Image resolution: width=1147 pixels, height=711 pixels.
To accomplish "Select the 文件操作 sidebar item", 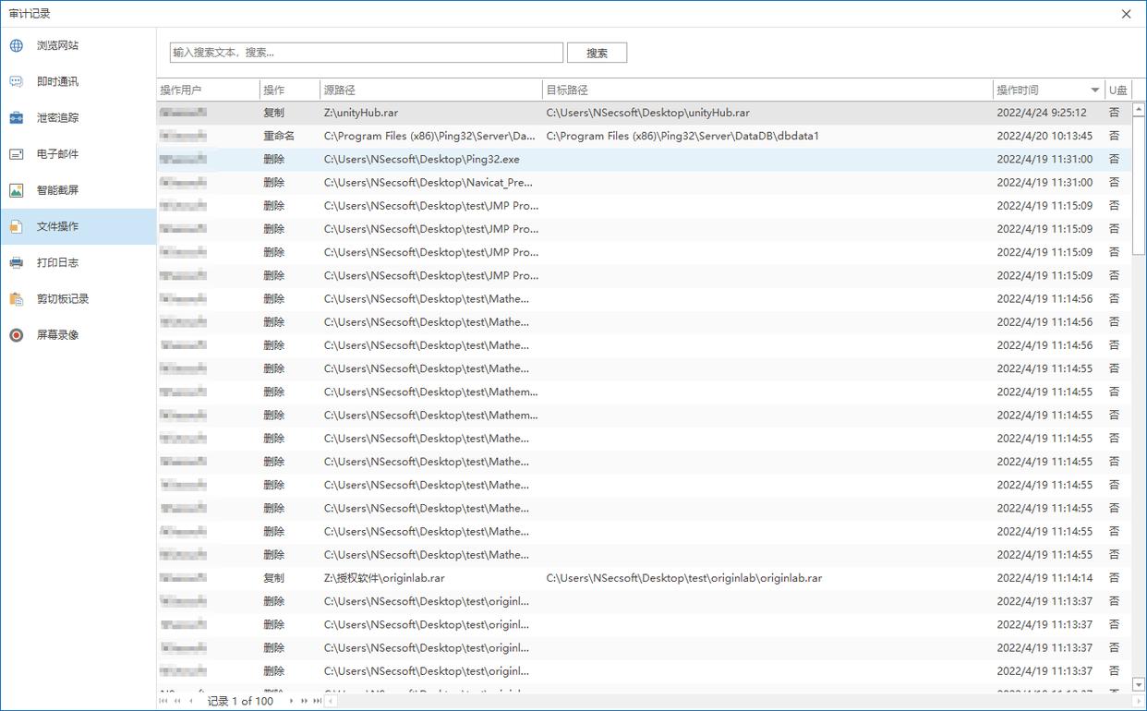I will (57, 226).
